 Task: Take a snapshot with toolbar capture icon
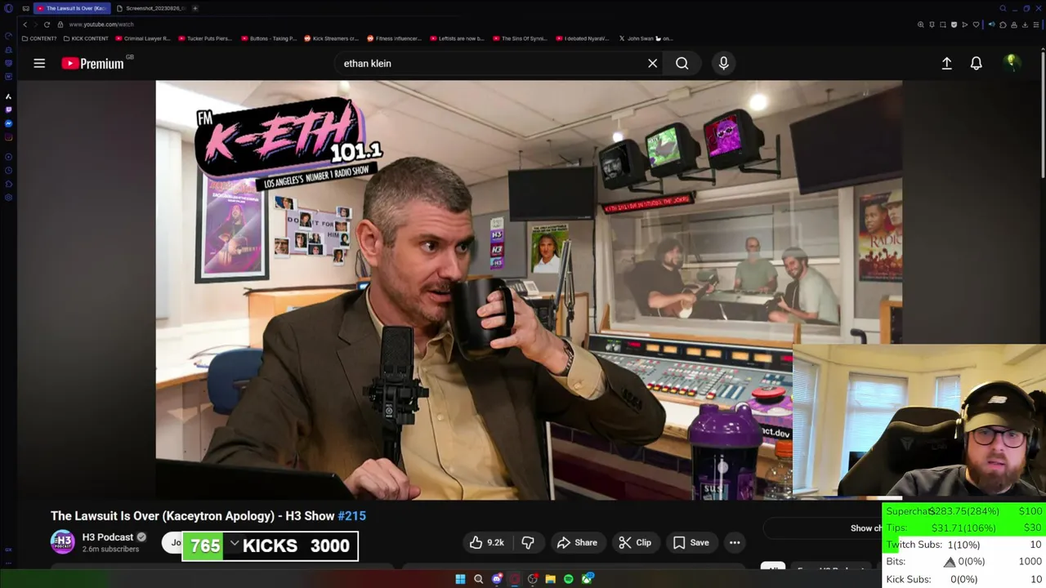pyautogui.click(x=943, y=24)
